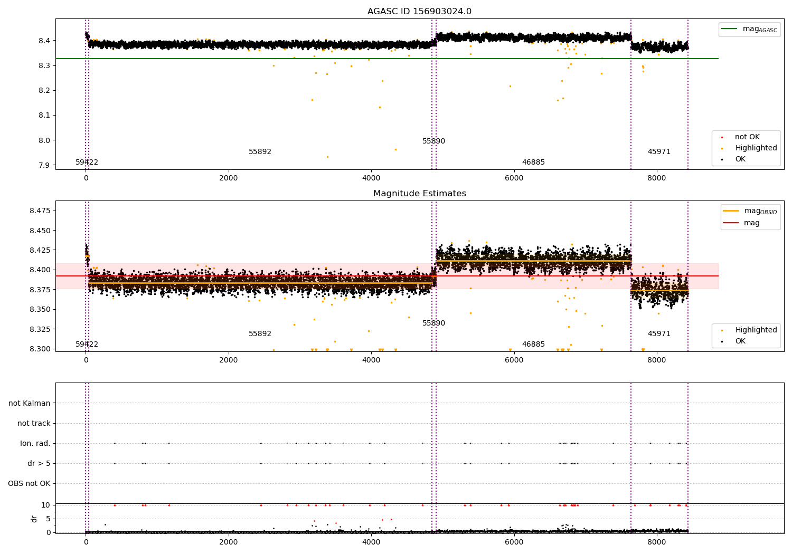Click the 'OBS not OK' axis label

click(x=29, y=483)
